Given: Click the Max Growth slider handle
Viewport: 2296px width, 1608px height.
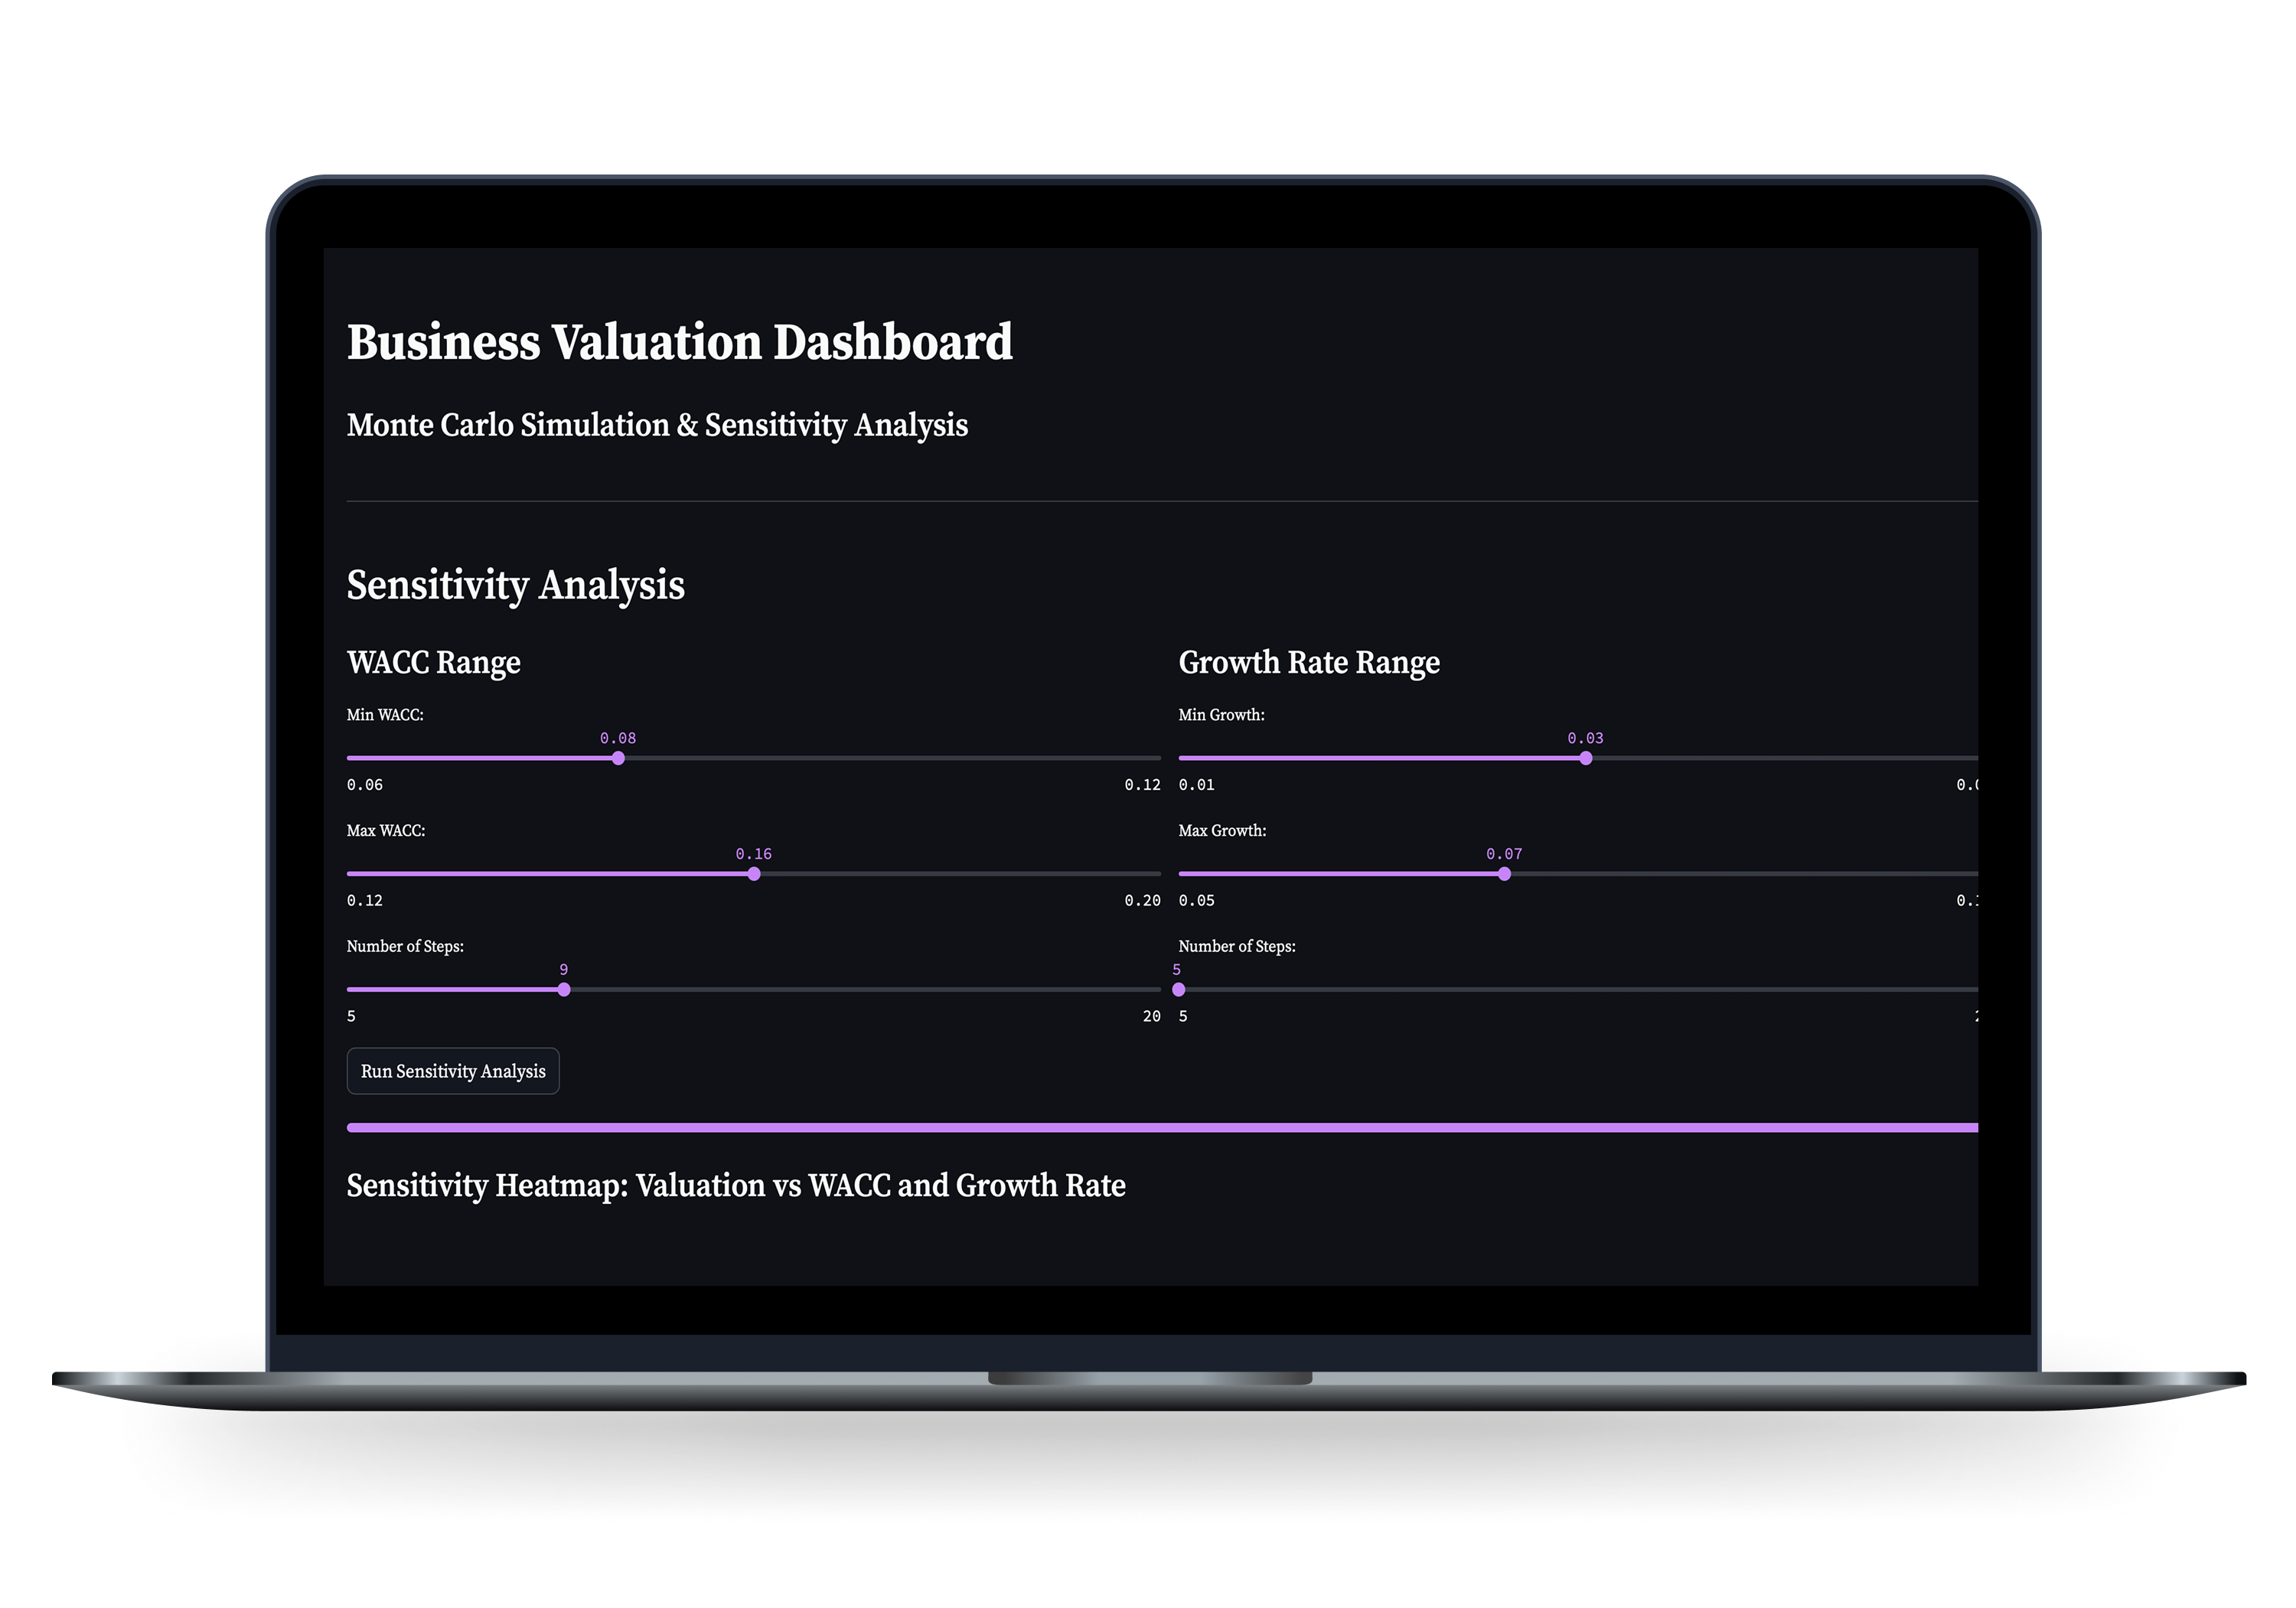Looking at the screenshot, I should click(x=1504, y=874).
